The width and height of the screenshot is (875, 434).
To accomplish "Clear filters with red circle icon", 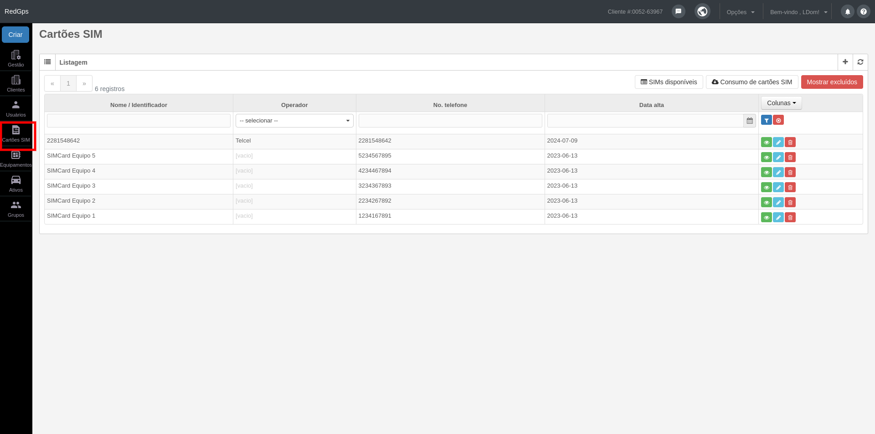I will click(778, 120).
